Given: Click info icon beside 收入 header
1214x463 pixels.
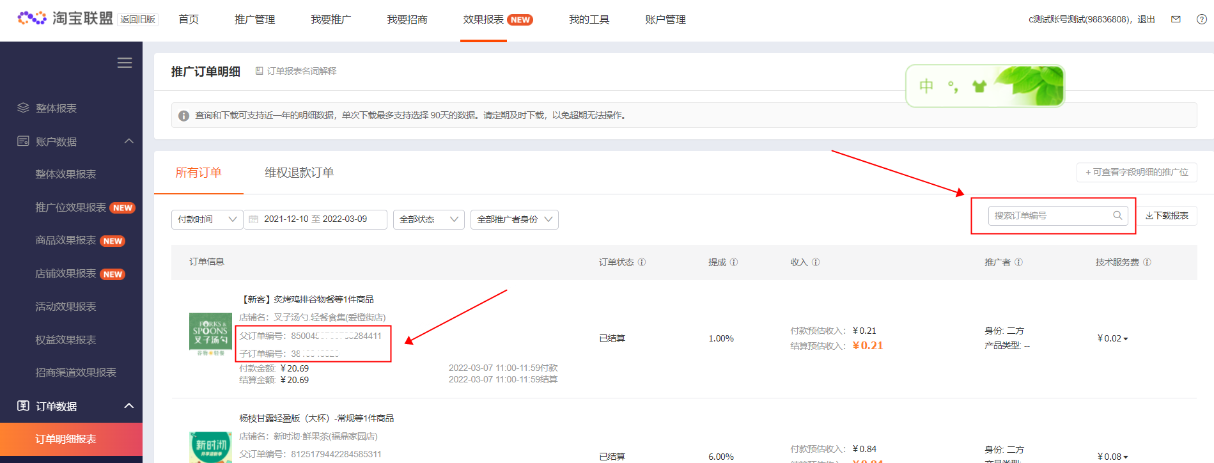Looking at the screenshot, I should point(816,262).
